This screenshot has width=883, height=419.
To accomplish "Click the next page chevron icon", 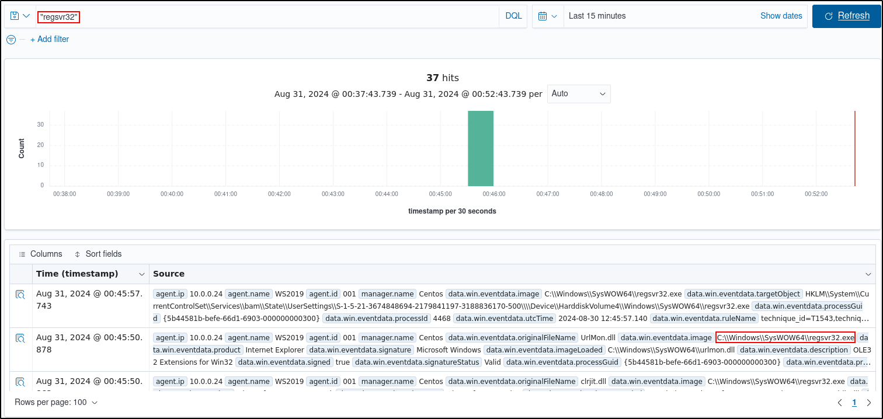I will click(x=870, y=402).
